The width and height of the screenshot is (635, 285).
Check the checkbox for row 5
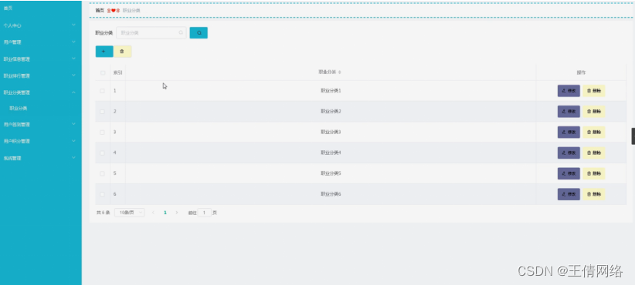(102, 173)
